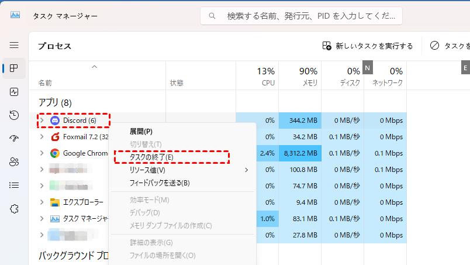Sort by メモリ column header
The height and width of the screenshot is (265, 470).
(x=300, y=76)
